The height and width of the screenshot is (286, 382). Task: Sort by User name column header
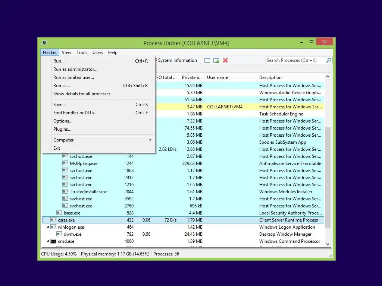pos(231,77)
